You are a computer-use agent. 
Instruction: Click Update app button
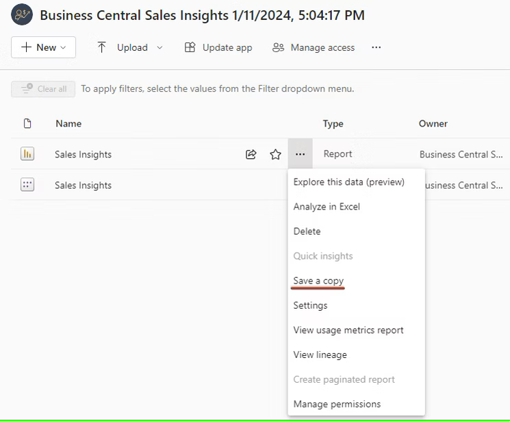218,47
